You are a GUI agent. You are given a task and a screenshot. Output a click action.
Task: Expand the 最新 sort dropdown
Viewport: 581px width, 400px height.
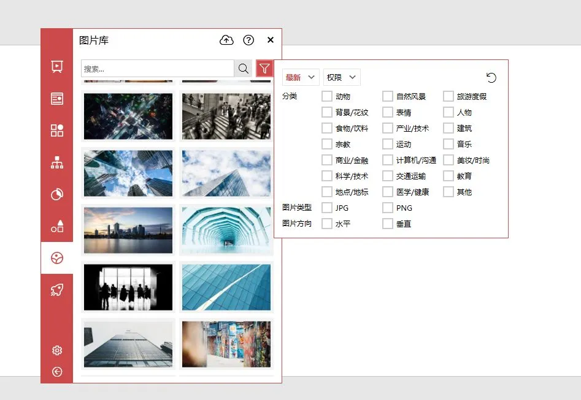point(301,77)
